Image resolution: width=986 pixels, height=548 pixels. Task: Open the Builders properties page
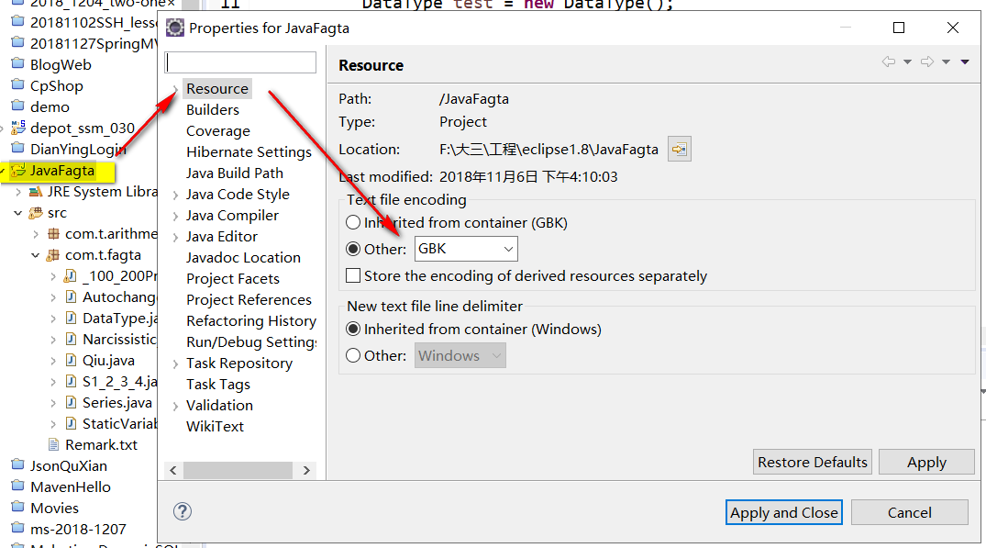click(x=213, y=109)
